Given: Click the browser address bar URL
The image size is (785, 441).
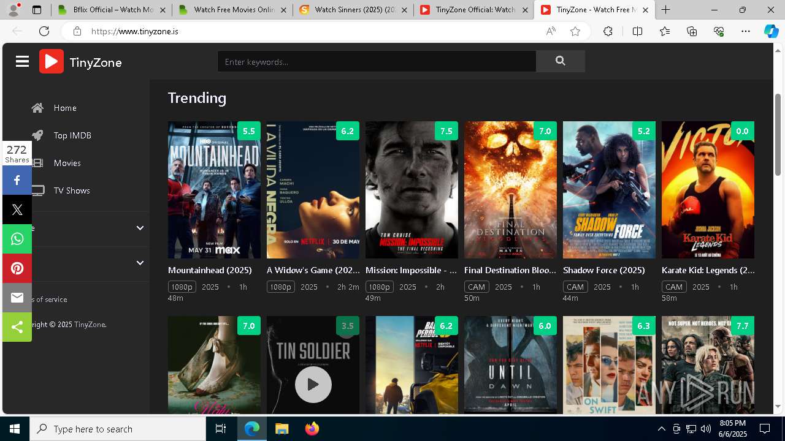Looking at the screenshot, I should coord(135,31).
